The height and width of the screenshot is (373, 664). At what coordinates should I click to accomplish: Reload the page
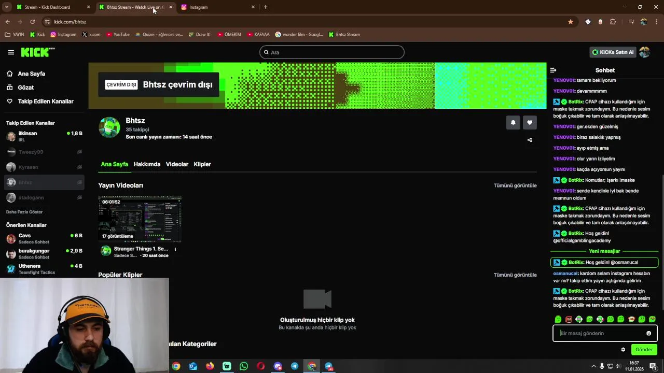(32, 22)
